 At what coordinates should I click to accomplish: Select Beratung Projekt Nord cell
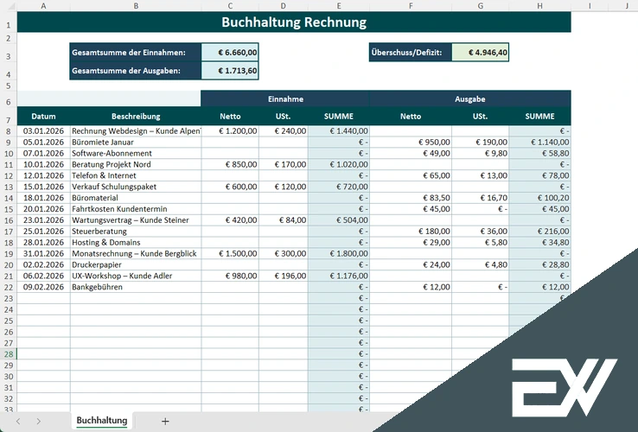136,164
